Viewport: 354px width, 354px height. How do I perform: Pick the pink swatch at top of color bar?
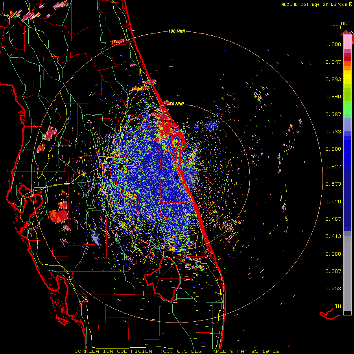coord(347,42)
